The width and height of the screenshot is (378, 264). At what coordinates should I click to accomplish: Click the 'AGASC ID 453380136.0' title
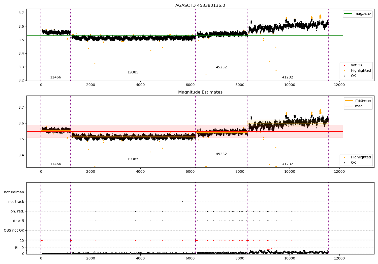click(x=200, y=6)
